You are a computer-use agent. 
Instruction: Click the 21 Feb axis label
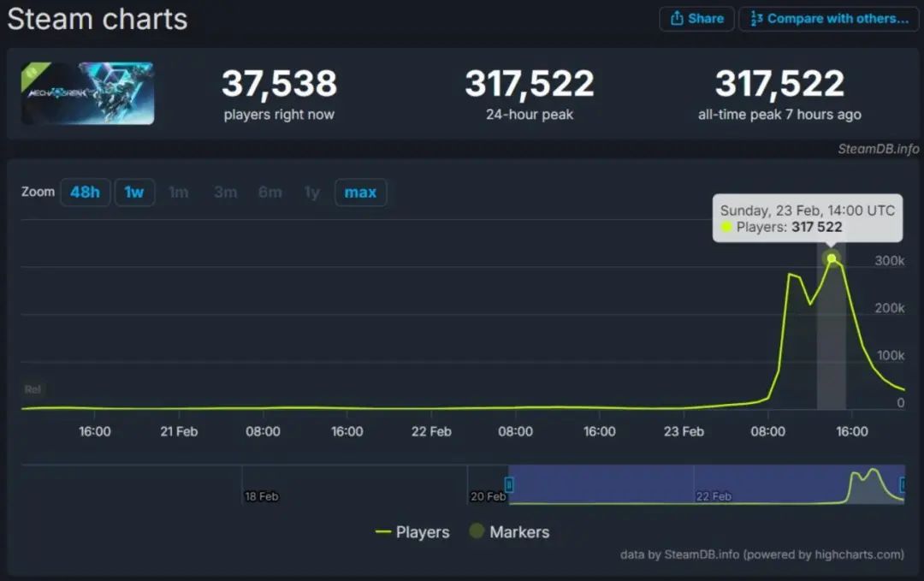click(179, 431)
